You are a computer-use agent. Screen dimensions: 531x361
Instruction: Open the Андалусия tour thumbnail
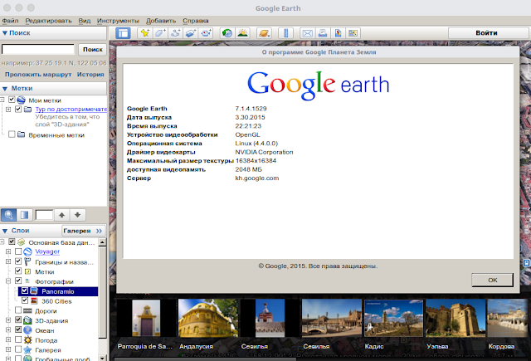coord(208,318)
